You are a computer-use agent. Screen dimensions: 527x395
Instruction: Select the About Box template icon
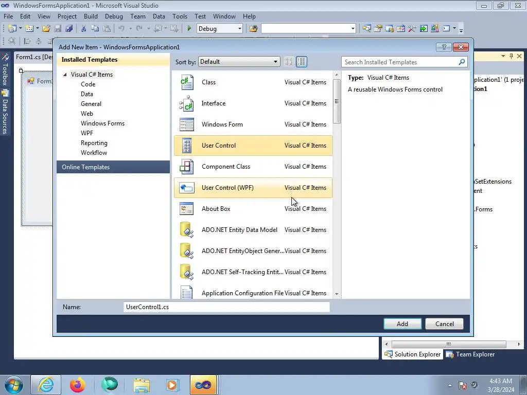coord(186,209)
